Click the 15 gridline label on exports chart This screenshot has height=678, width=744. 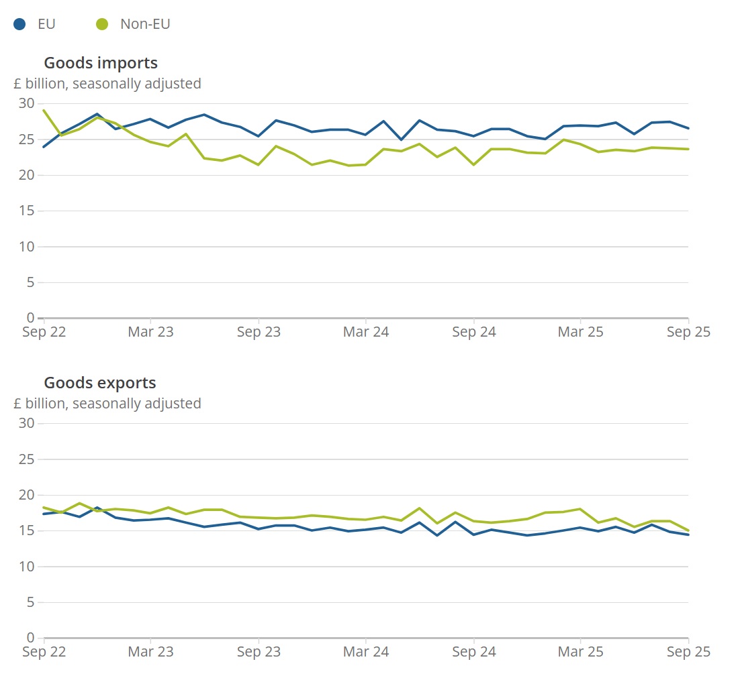26,530
